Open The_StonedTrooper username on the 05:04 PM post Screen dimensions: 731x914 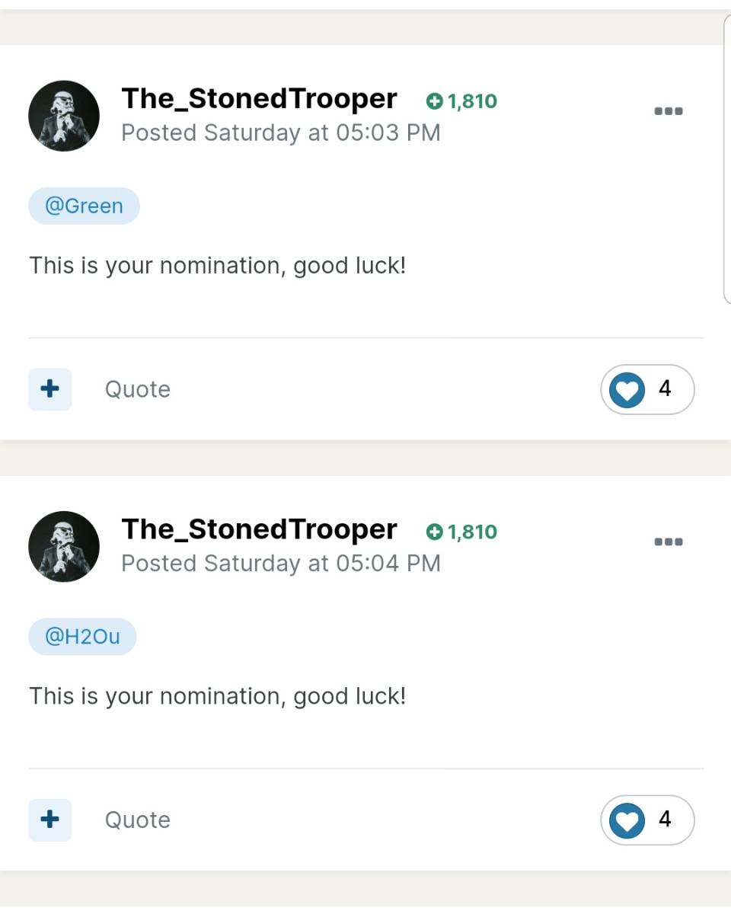coord(259,529)
